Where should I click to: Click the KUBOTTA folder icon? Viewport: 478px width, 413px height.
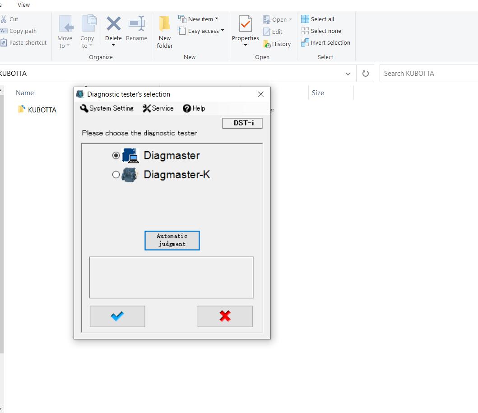[21, 109]
